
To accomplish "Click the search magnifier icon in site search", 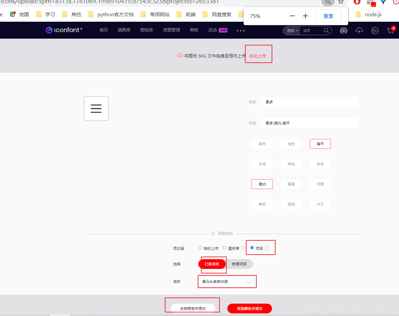I will tap(326, 30).
